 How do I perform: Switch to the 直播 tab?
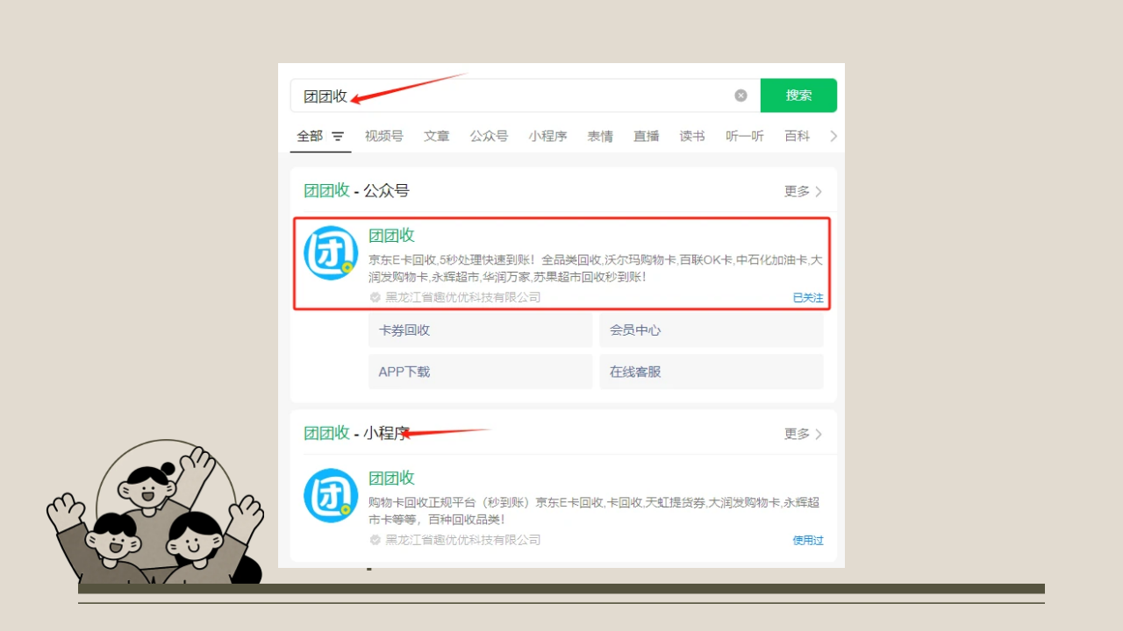tap(647, 136)
